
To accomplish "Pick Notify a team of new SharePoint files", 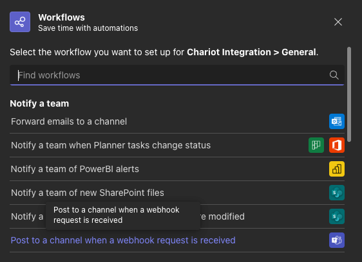I will (177, 193).
